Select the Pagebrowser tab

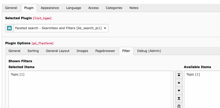(x=105, y=51)
